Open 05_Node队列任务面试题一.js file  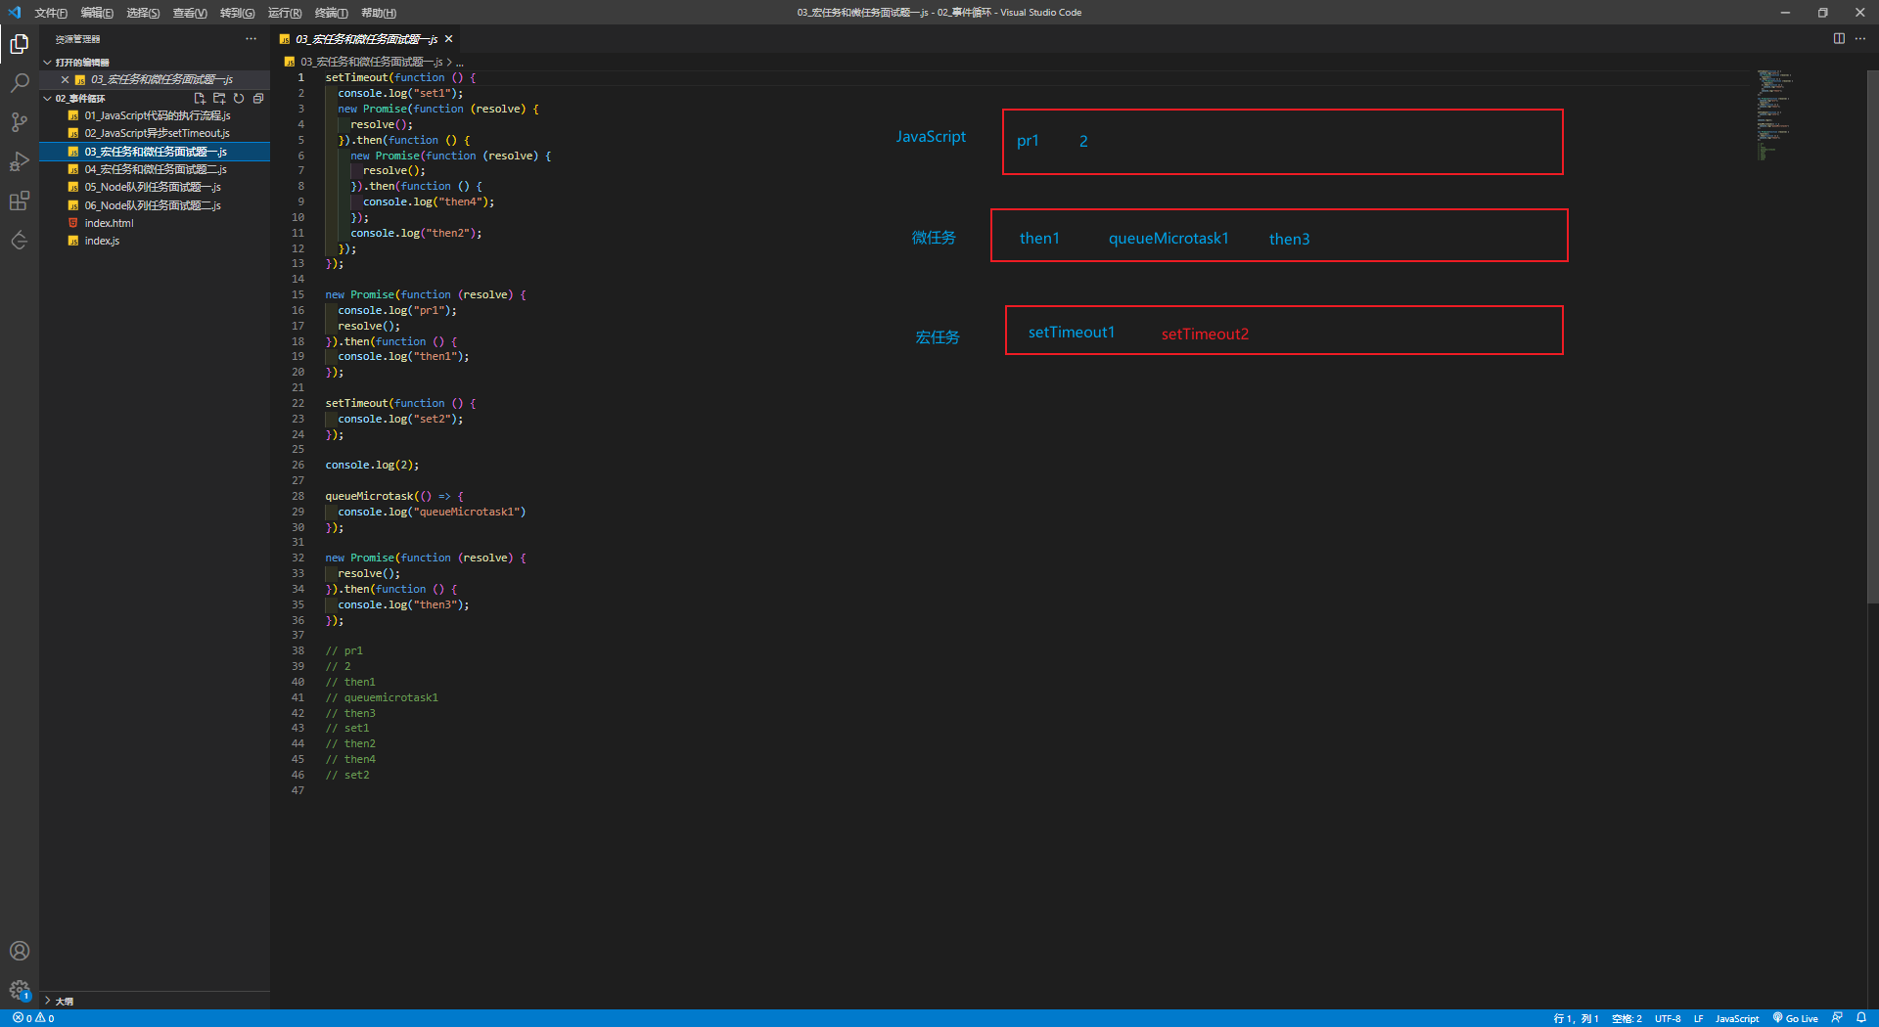click(x=157, y=187)
